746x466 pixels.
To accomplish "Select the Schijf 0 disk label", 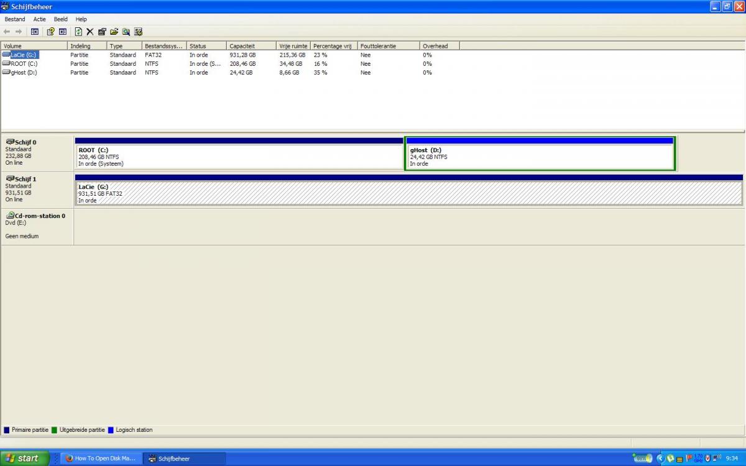I will [x=37, y=153].
